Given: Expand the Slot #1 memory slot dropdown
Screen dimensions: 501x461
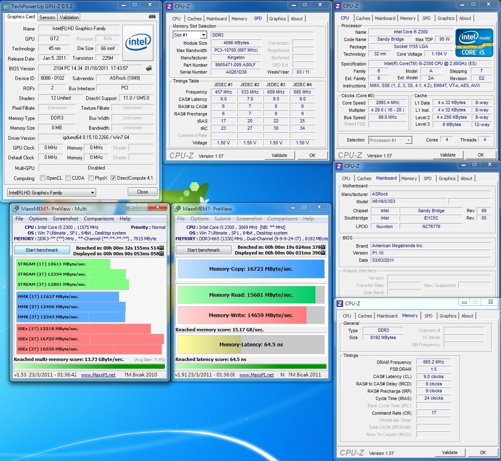Looking at the screenshot, I should point(190,35).
